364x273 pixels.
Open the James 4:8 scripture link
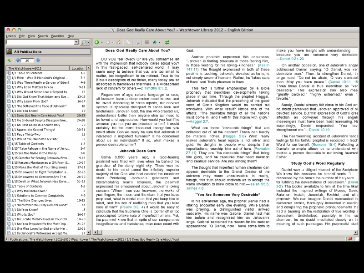195,188
